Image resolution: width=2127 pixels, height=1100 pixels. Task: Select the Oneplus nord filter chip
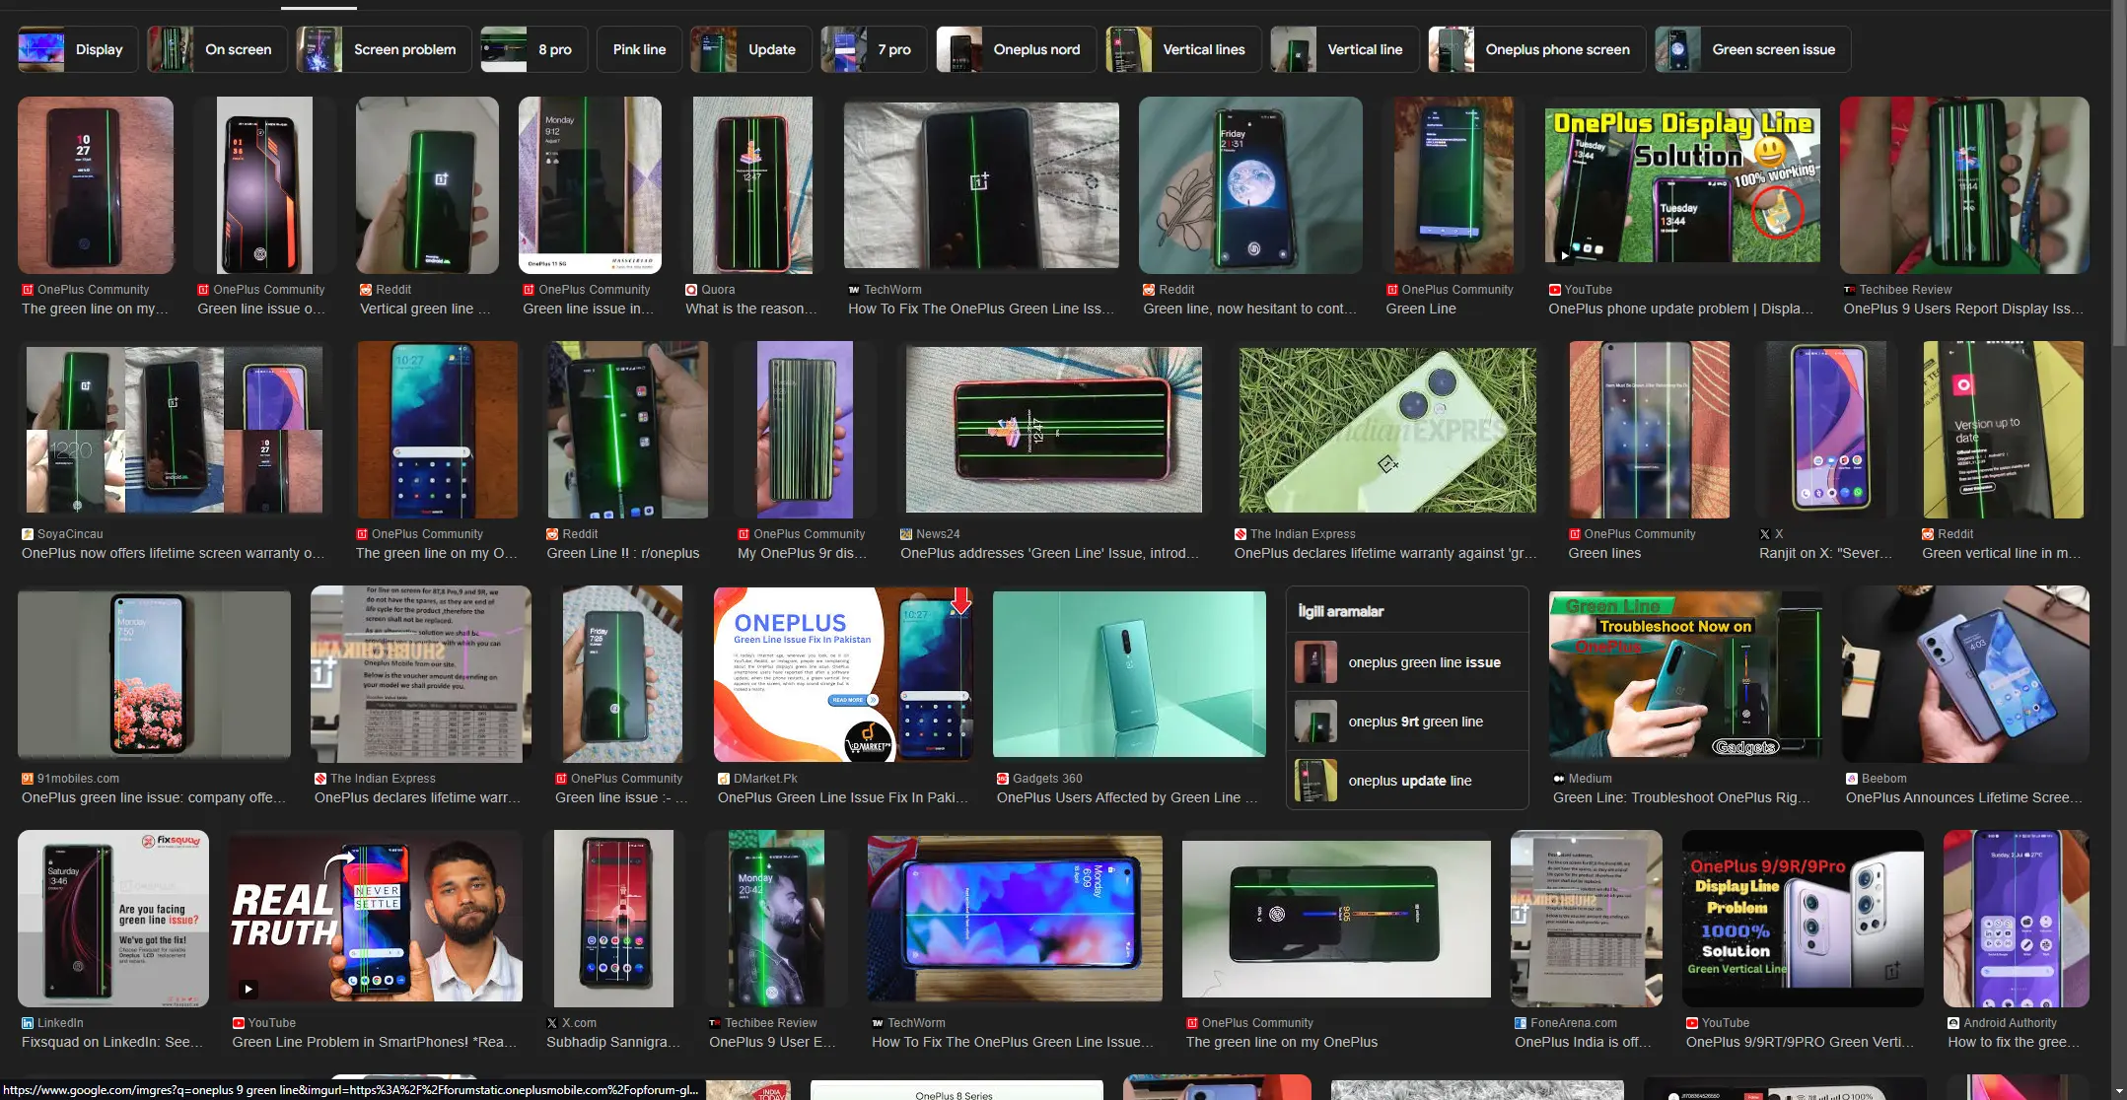[x=1016, y=49]
